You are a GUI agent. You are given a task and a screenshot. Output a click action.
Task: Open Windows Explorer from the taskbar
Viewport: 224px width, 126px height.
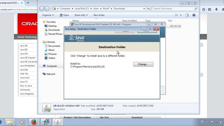(10, 122)
